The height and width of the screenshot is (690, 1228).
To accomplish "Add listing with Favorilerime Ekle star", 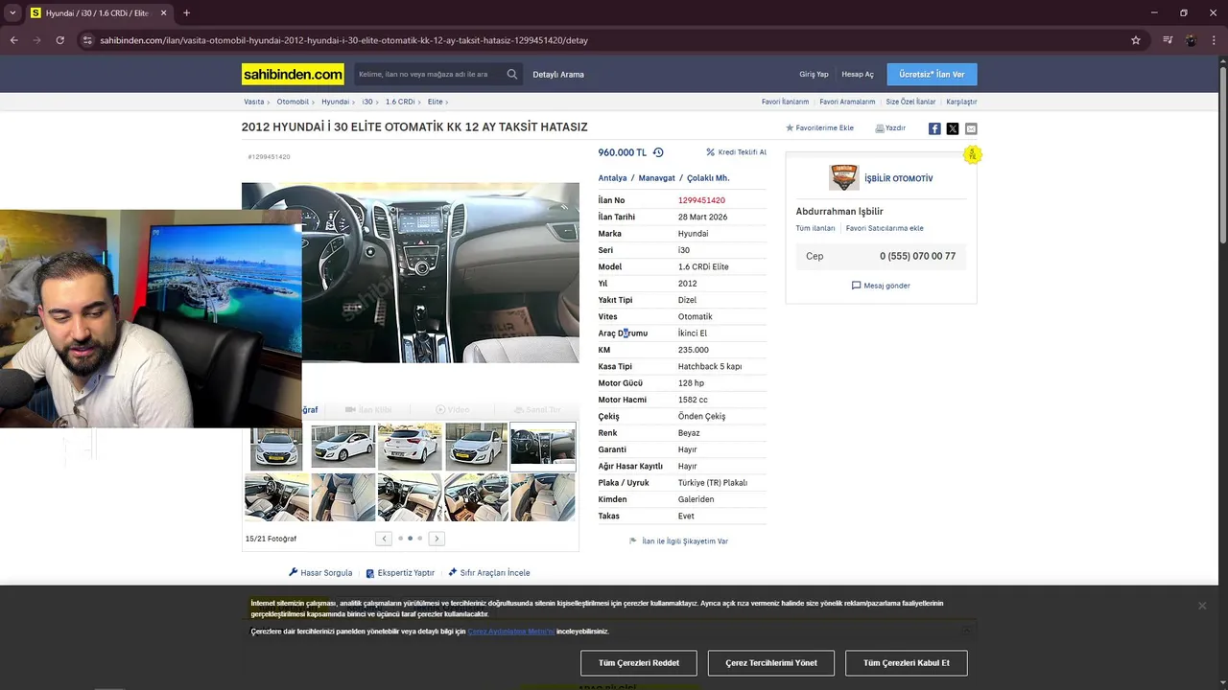I will (819, 127).
